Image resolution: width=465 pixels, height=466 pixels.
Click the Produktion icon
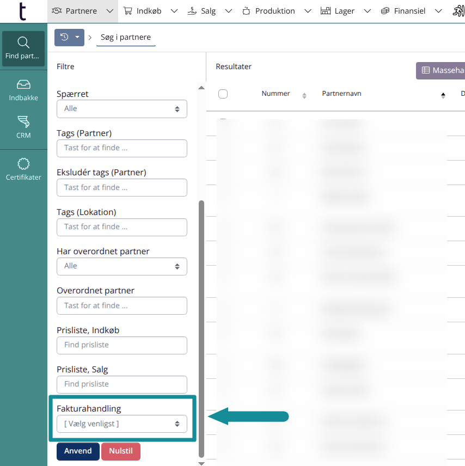tap(246, 11)
